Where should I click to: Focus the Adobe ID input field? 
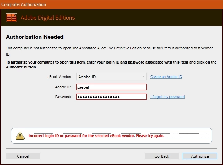pyautogui.click(x=111, y=87)
